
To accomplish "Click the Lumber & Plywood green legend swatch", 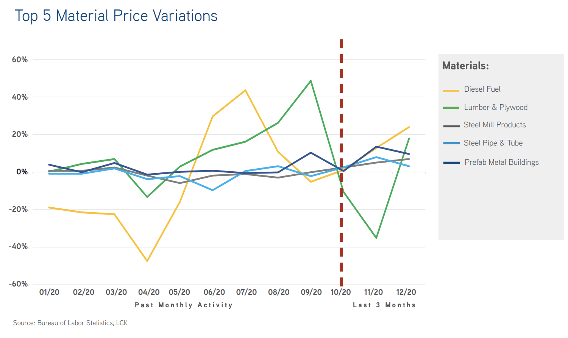I will (451, 108).
